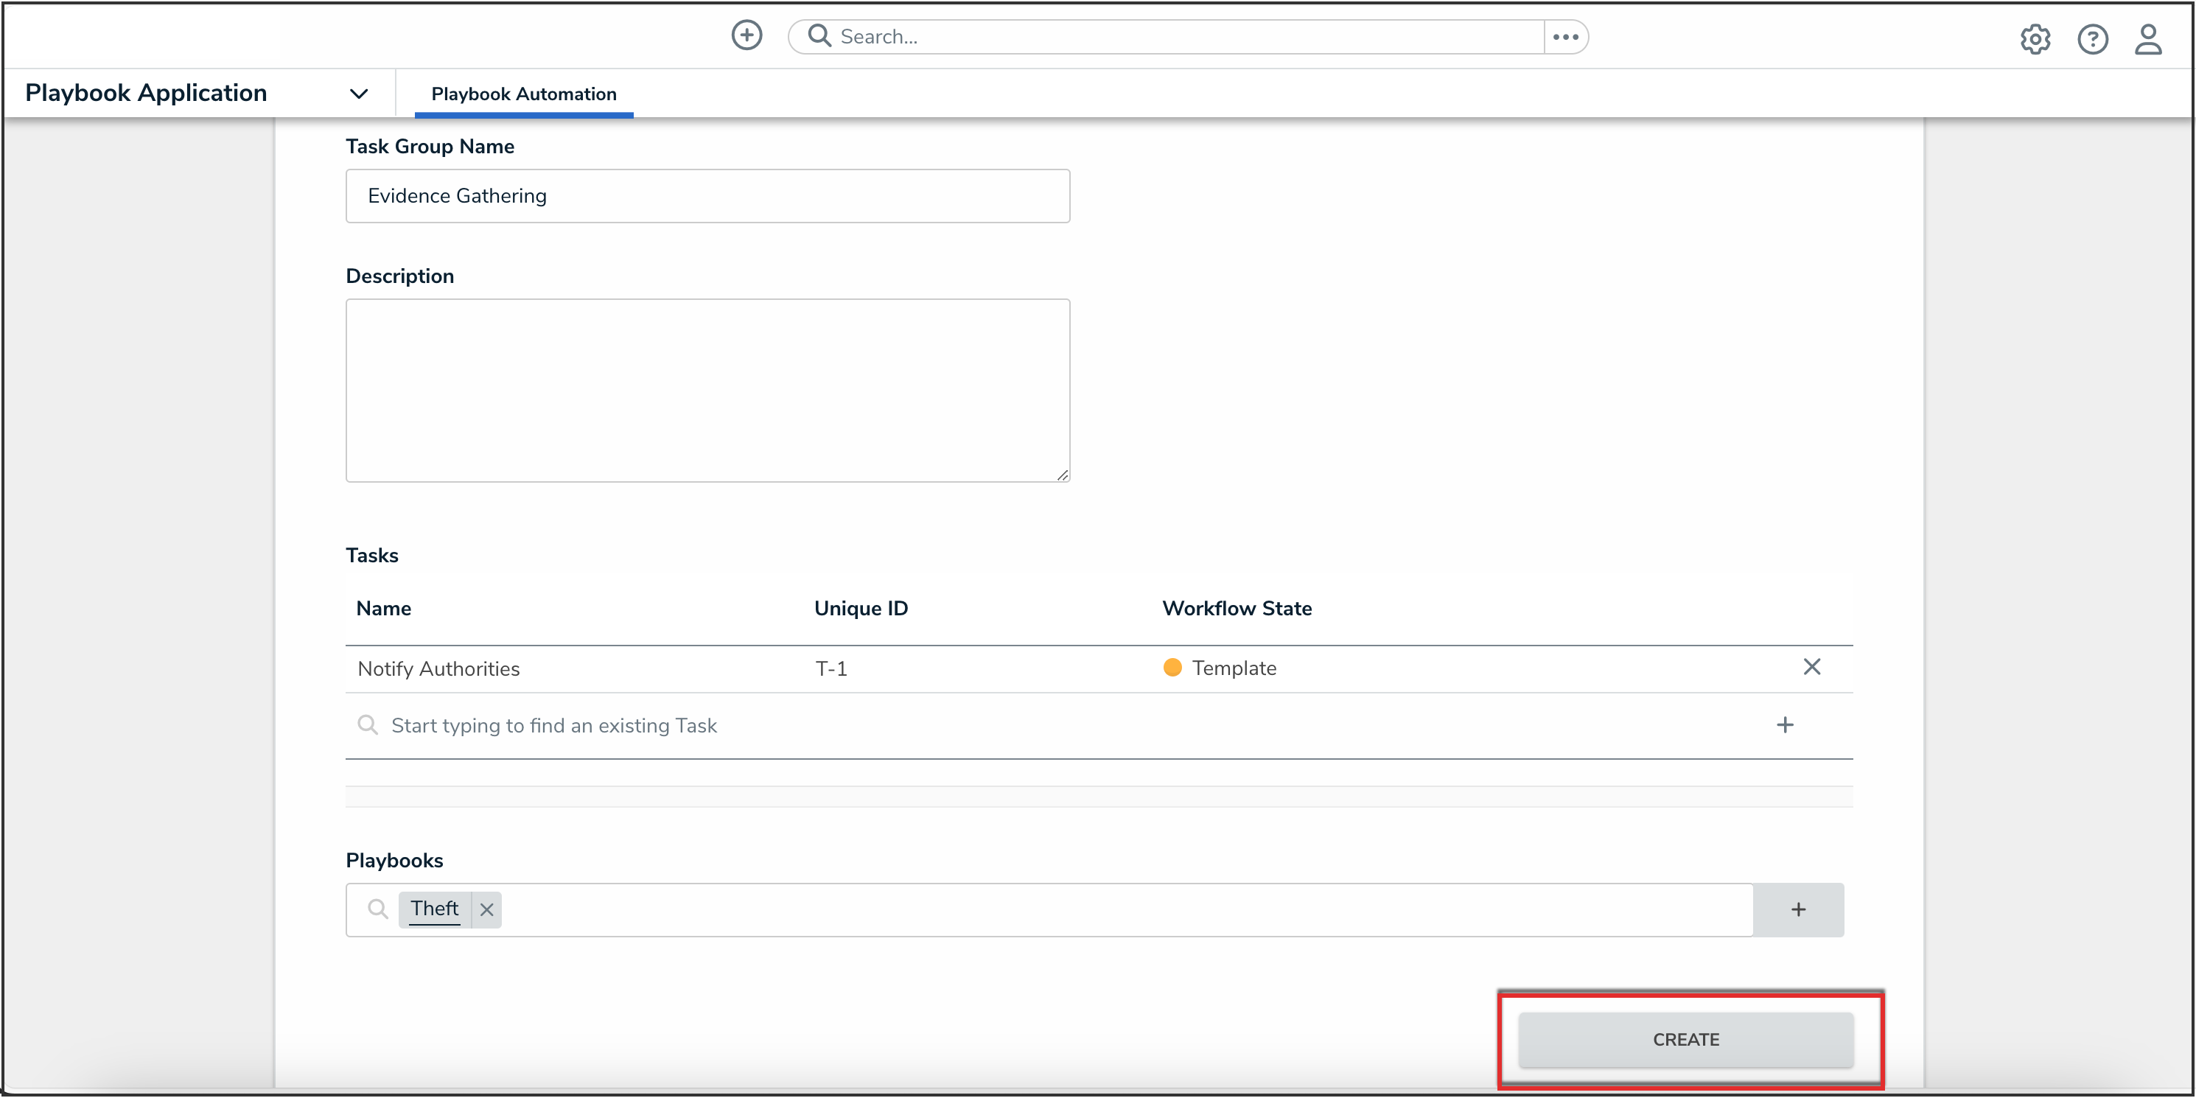This screenshot has height=1098, width=2196.
Task: Open the settings gear icon
Action: click(x=2035, y=38)
